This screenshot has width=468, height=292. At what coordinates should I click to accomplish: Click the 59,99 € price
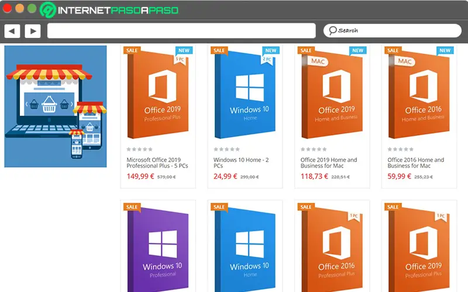[x=400, y=176]
